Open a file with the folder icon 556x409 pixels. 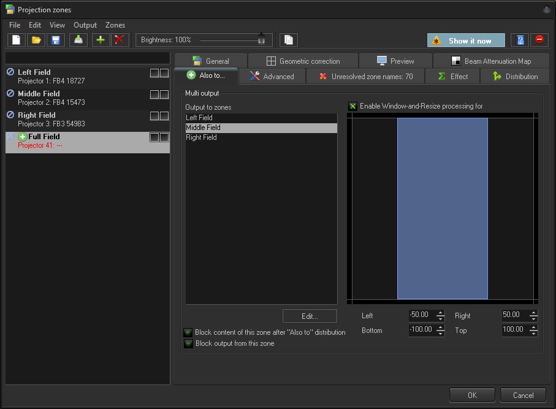[x=36, y=40]
